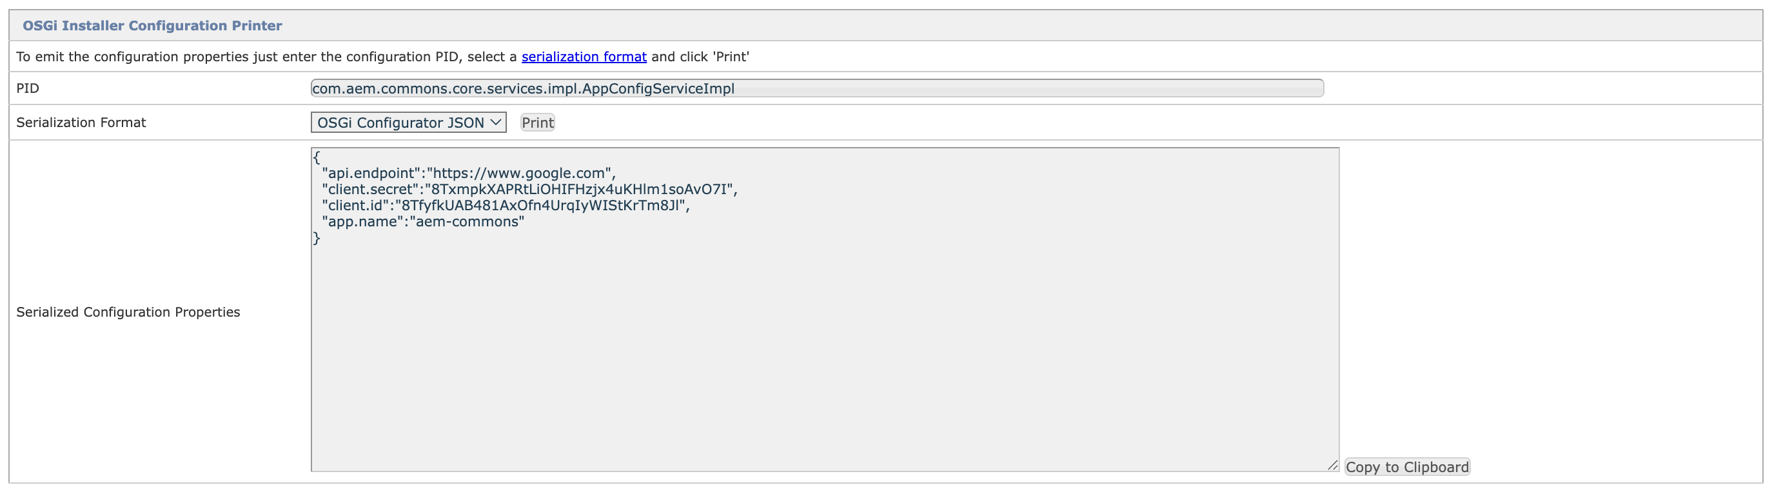Click the instruction sentence about emitting configuration
1772x494 pixels.
[382, 56]
